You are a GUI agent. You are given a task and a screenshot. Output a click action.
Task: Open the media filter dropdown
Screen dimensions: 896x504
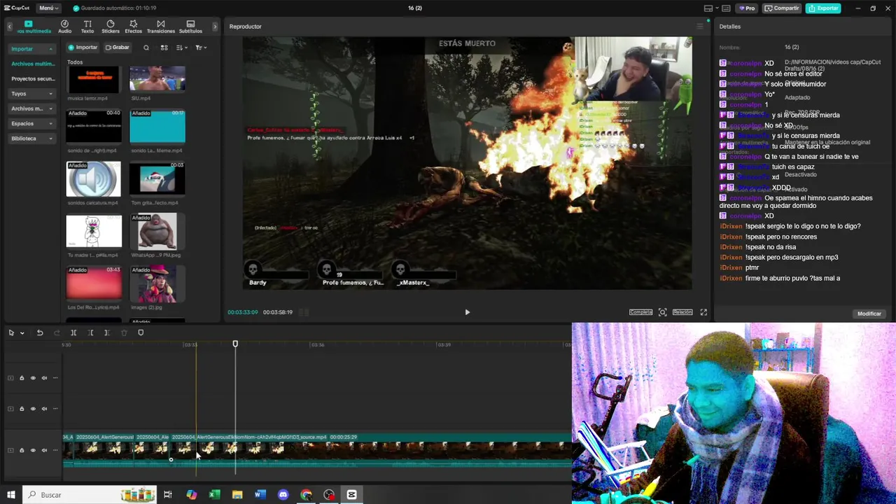[200, 48]
